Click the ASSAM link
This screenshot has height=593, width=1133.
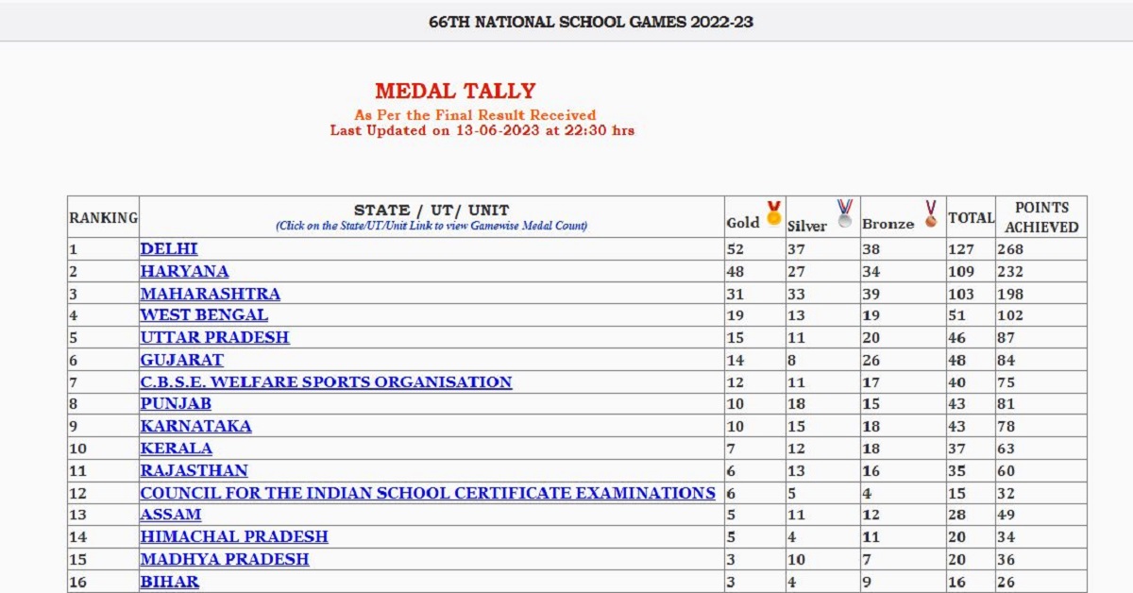coord(171,515)
